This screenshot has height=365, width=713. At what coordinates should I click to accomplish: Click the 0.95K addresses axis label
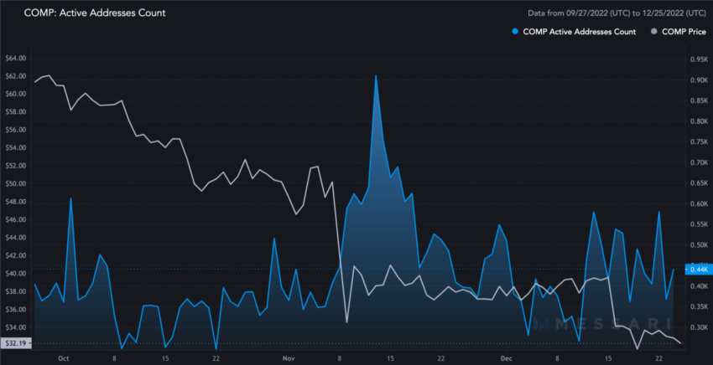click(699, 60)
